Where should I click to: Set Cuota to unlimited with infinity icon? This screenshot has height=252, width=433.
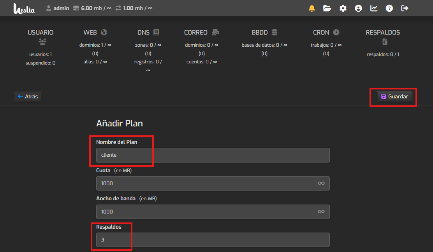pyautogui.click(x=321, y=183)
